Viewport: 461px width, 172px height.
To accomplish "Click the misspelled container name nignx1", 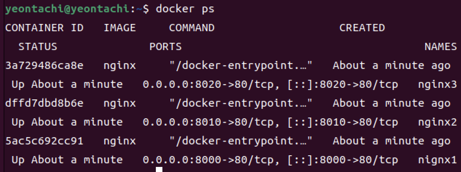I will (x=437, y=160).
